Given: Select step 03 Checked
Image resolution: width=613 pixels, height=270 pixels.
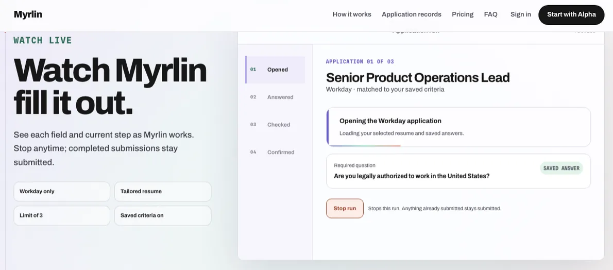Looking at the screenshot, I should 275,124.
